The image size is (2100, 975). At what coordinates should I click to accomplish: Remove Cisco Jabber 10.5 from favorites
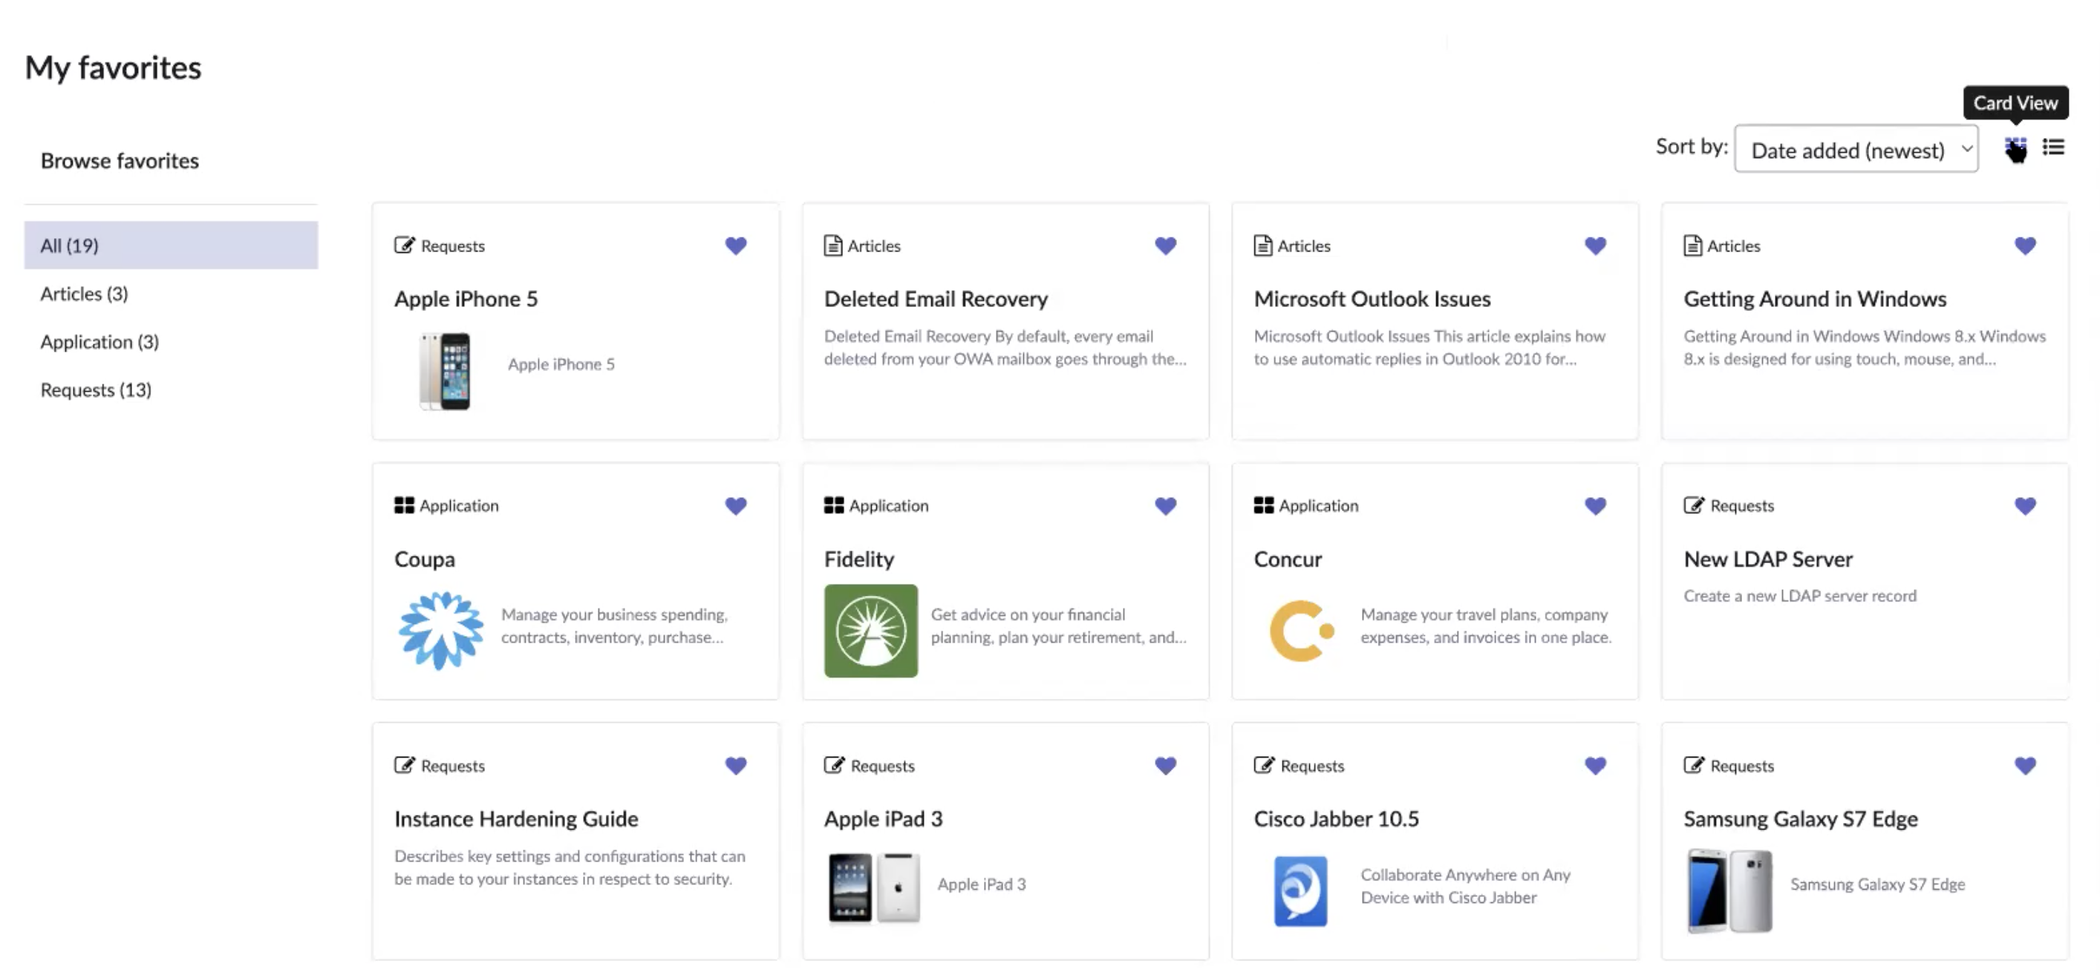tap(1594, 766)
